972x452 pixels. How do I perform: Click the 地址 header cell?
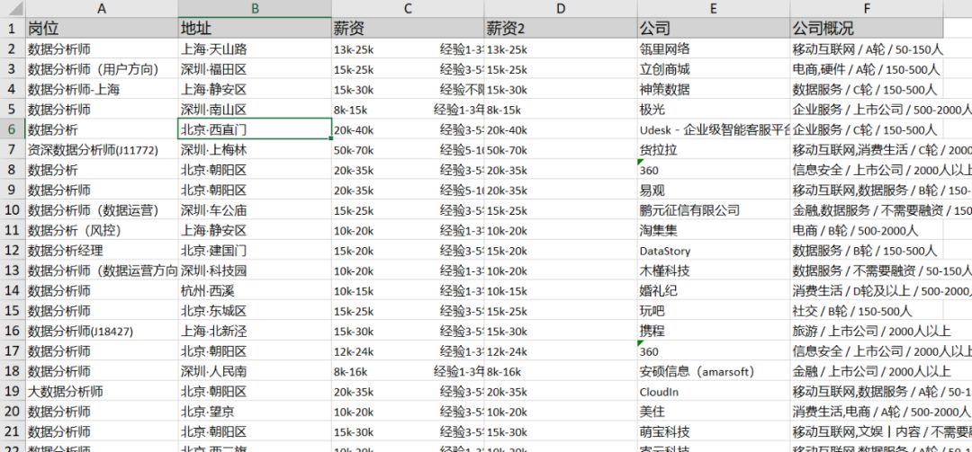pyautogui.click(x=255, y=28)
